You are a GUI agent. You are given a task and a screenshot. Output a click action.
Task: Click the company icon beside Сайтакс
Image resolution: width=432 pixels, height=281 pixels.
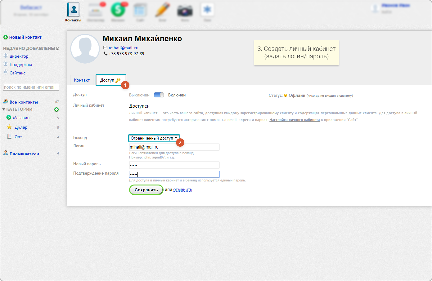(x=6, y=72)
